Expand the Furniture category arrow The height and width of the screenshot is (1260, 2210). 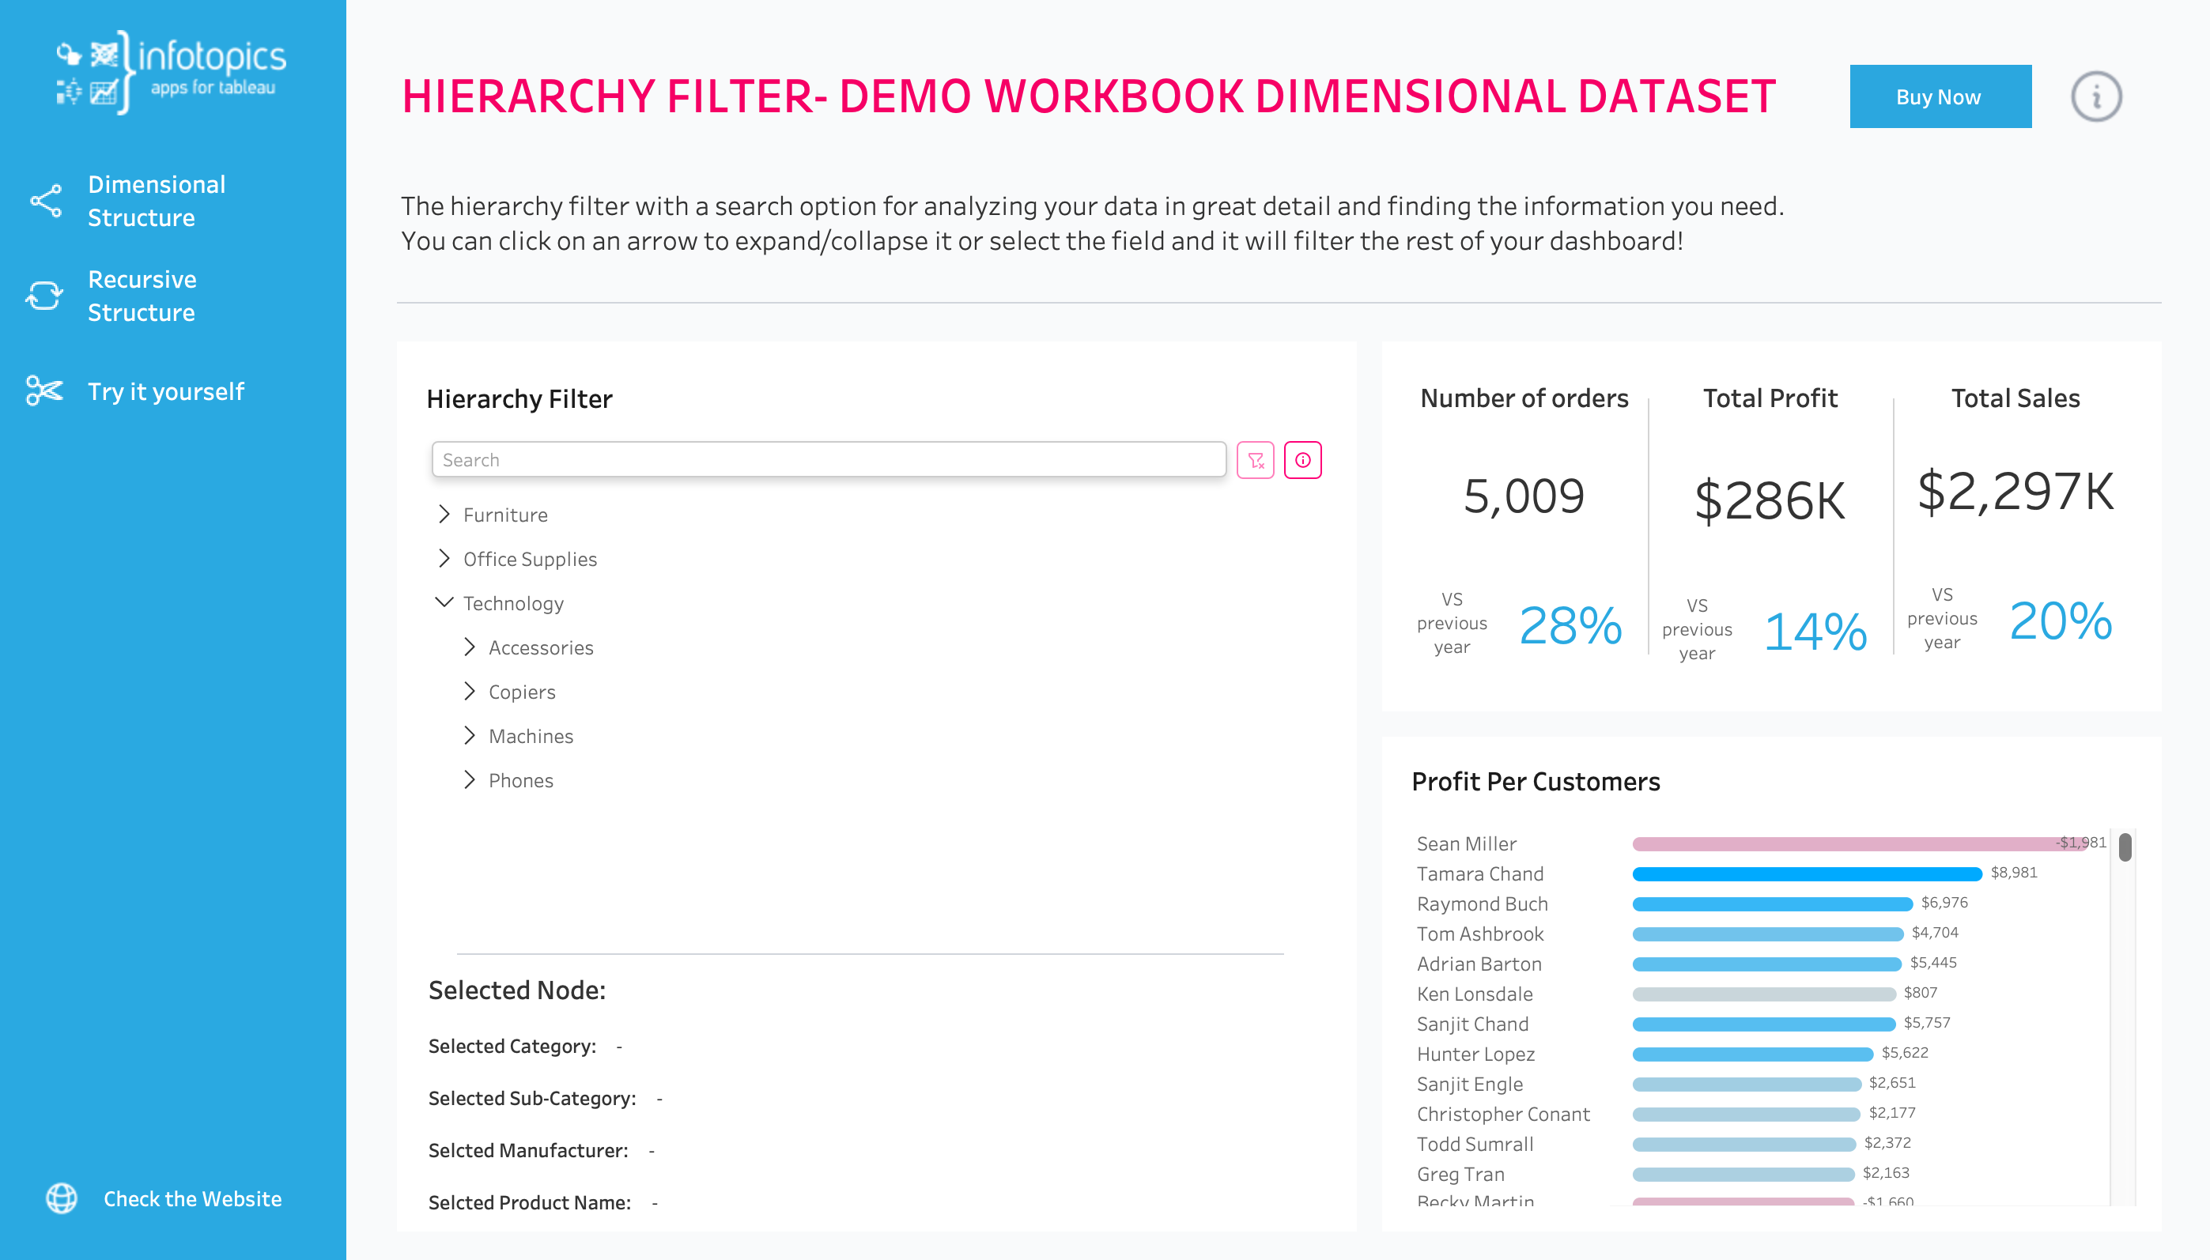pos(444,515)
